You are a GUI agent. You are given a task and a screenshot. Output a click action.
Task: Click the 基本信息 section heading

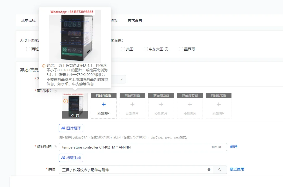(x=29, y=70)
